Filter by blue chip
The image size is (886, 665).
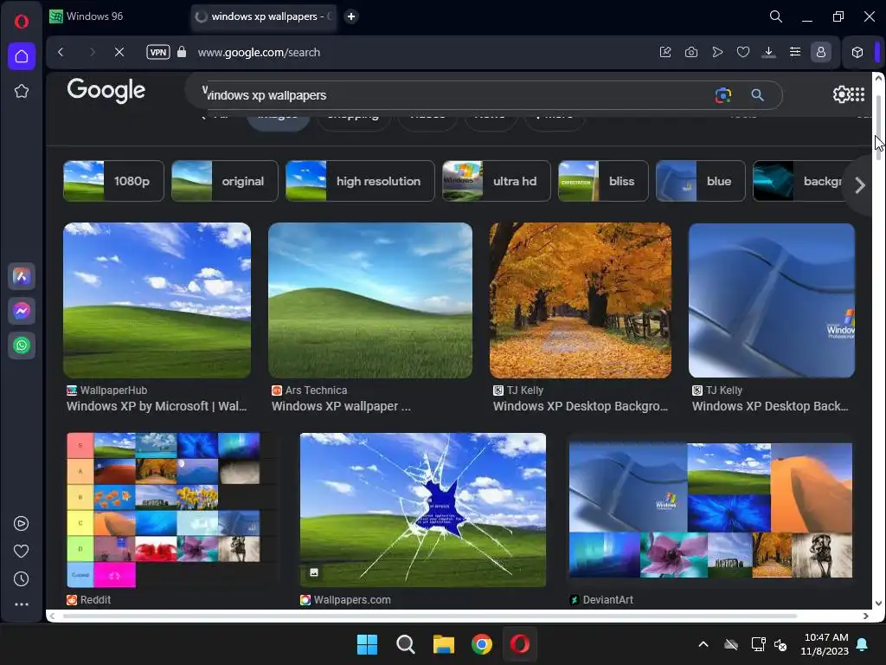[700, 181]
